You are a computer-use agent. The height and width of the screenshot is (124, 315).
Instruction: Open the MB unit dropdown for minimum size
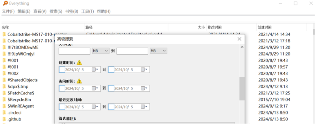tap(101, 51)
